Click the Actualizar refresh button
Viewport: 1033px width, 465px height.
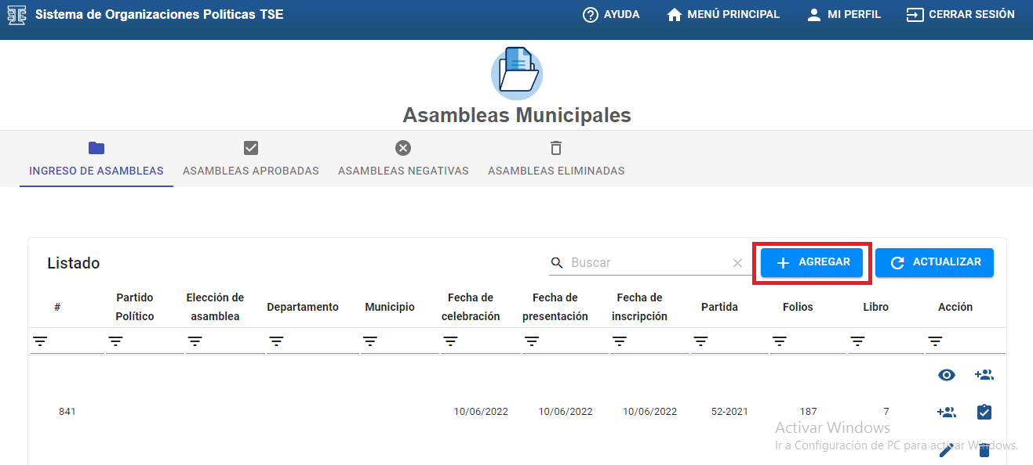point(934,263)
